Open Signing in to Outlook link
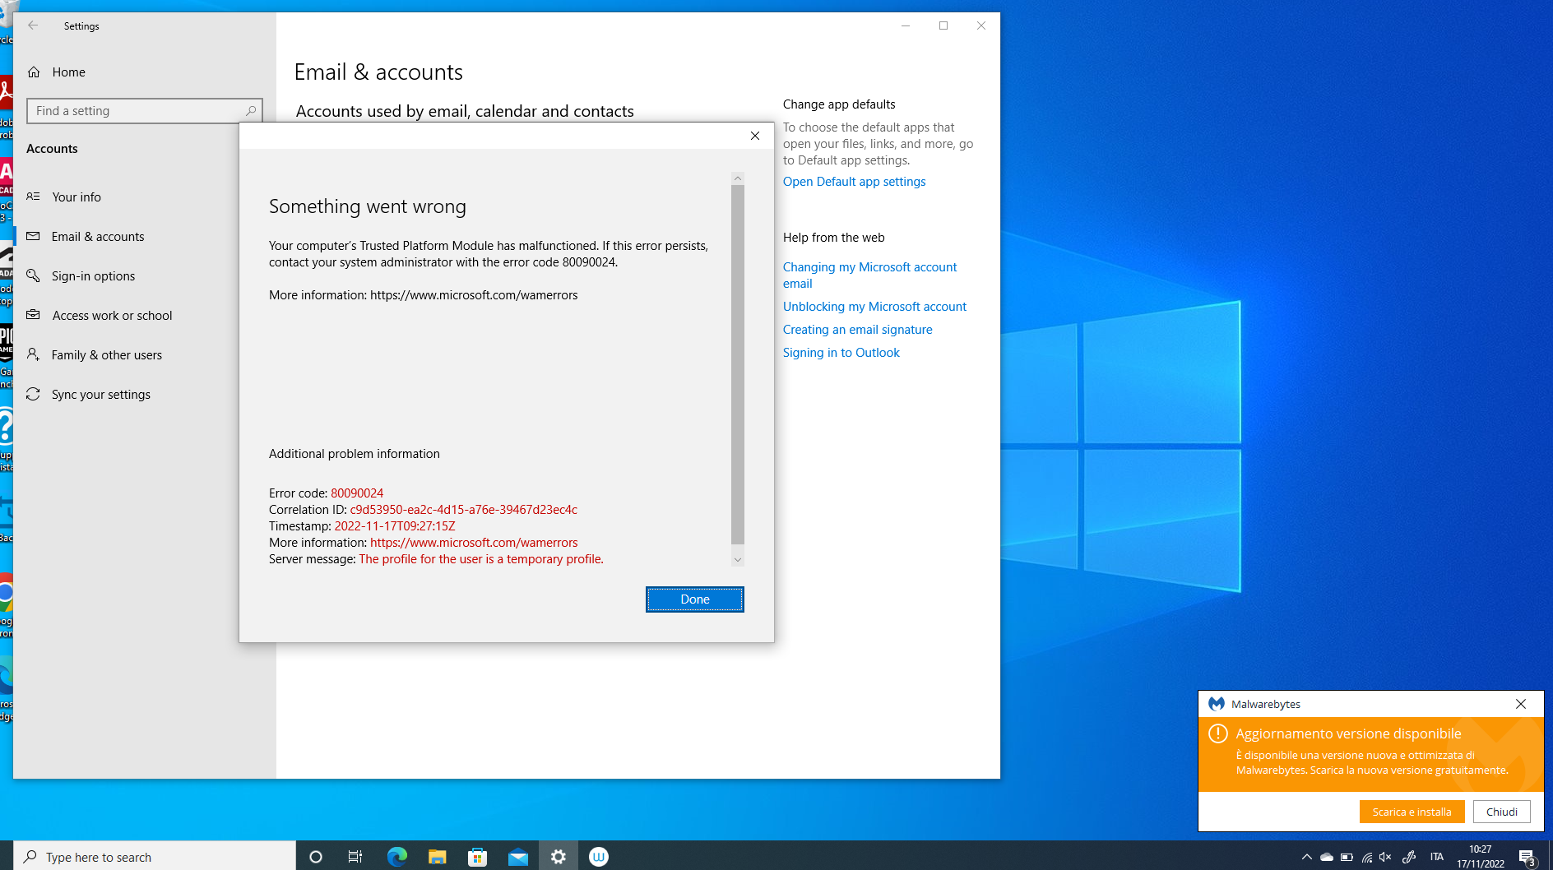Image resolution: width=1553 pixels, height=870 pixels. click(841, 353)
